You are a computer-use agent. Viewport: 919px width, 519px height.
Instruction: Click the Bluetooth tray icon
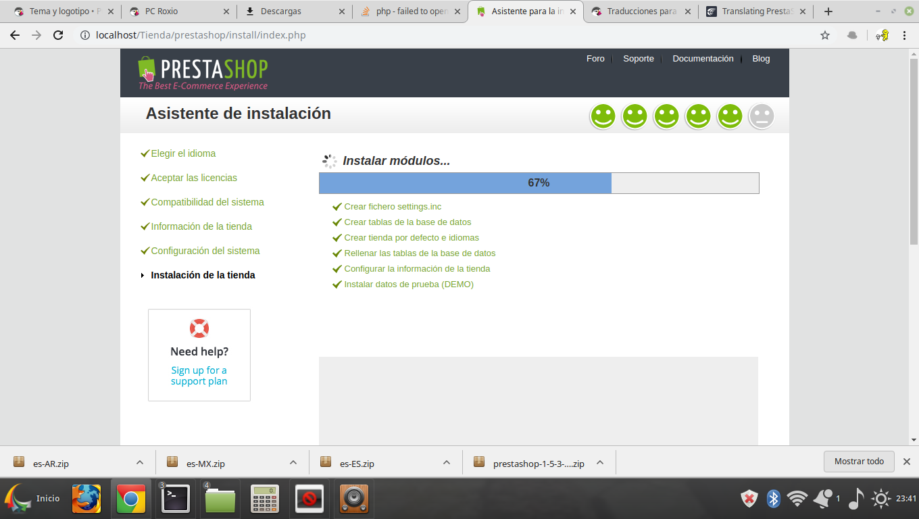(774, 499)
